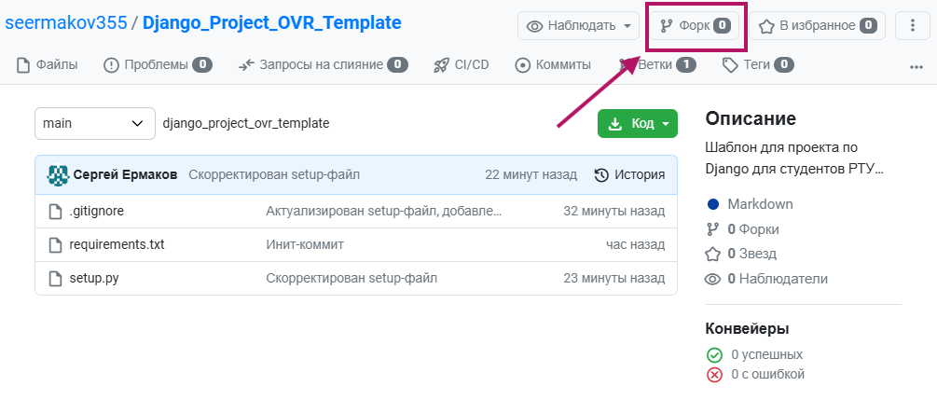Open the История commit history link
The image size is (937, 400).
click(x=630, y=174)
